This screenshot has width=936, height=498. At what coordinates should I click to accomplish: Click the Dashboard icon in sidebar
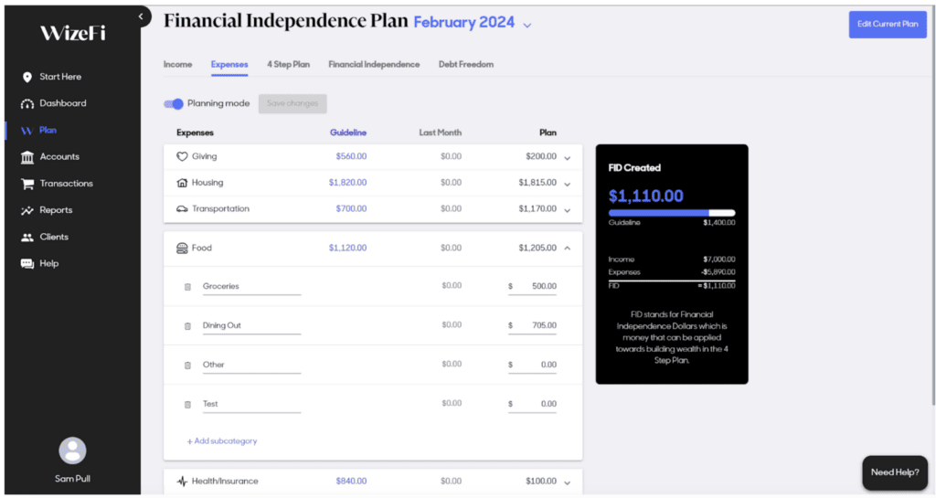[x=27, y=103]
